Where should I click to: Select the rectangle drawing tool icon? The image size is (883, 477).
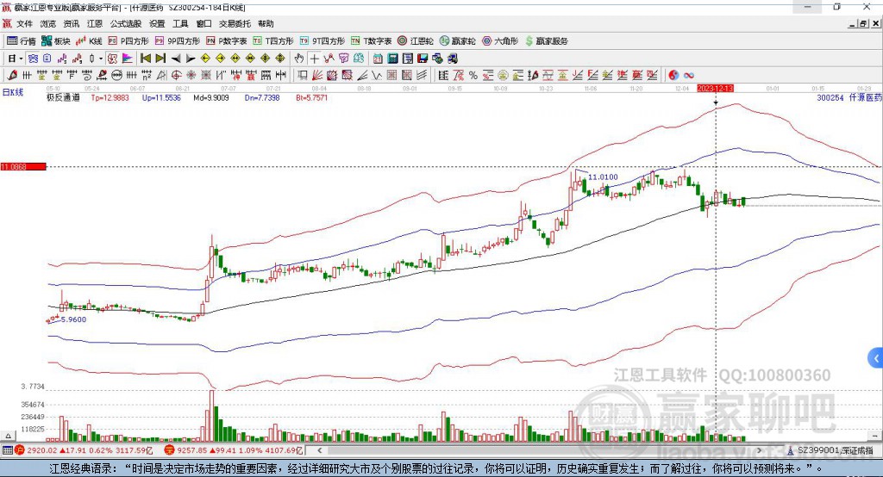click(302, 75)
